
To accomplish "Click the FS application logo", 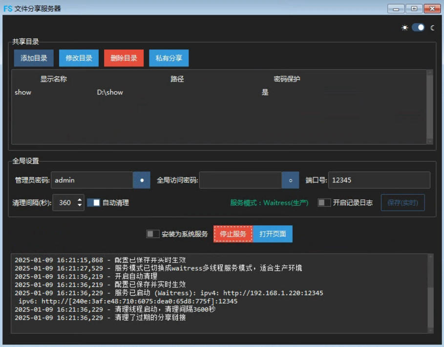I will (x=8, y=8).
